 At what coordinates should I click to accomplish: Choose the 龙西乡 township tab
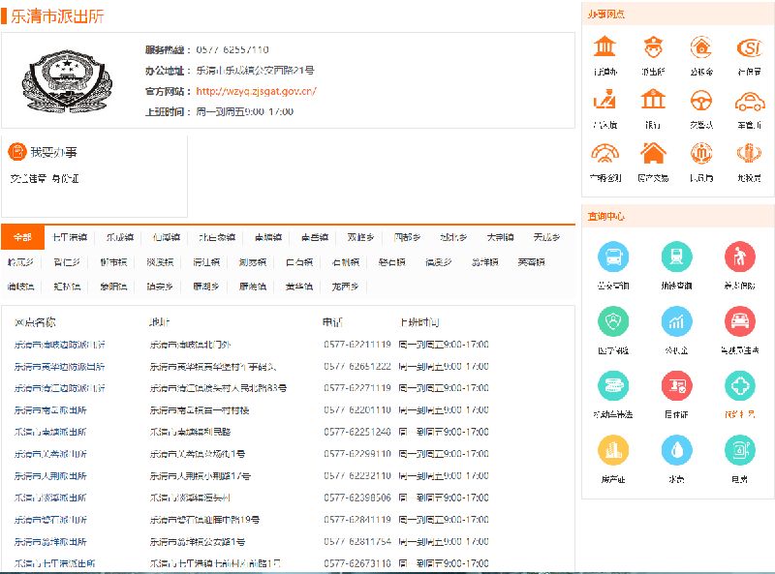coord(346,287)
